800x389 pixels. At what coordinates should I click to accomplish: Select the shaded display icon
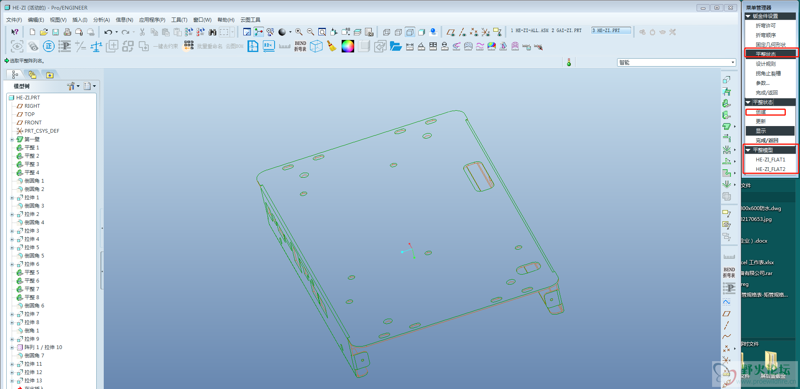pos(422,32)
